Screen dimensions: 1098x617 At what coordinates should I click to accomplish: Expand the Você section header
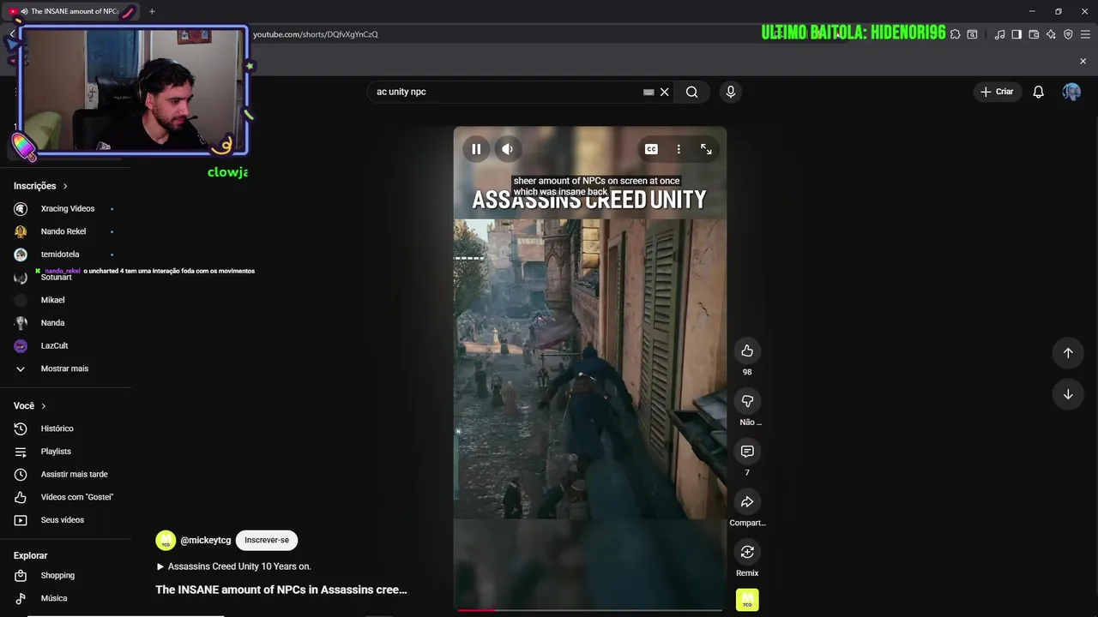[x=30, y=405]
